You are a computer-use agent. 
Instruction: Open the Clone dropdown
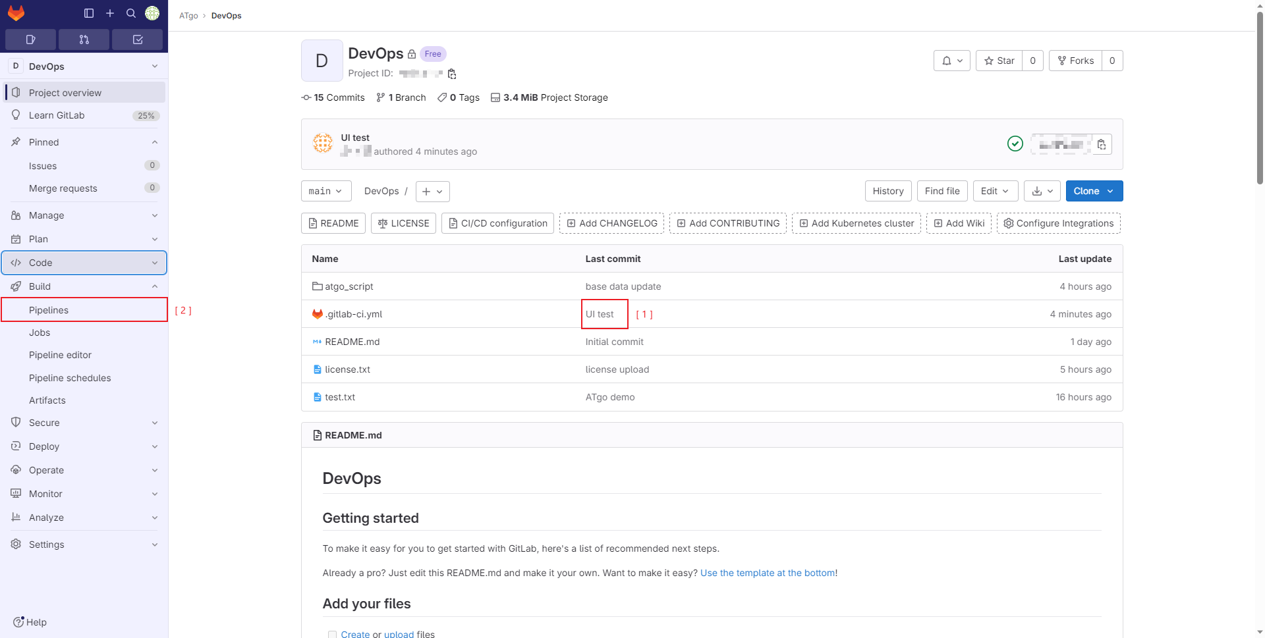(x=1094, y=191)
